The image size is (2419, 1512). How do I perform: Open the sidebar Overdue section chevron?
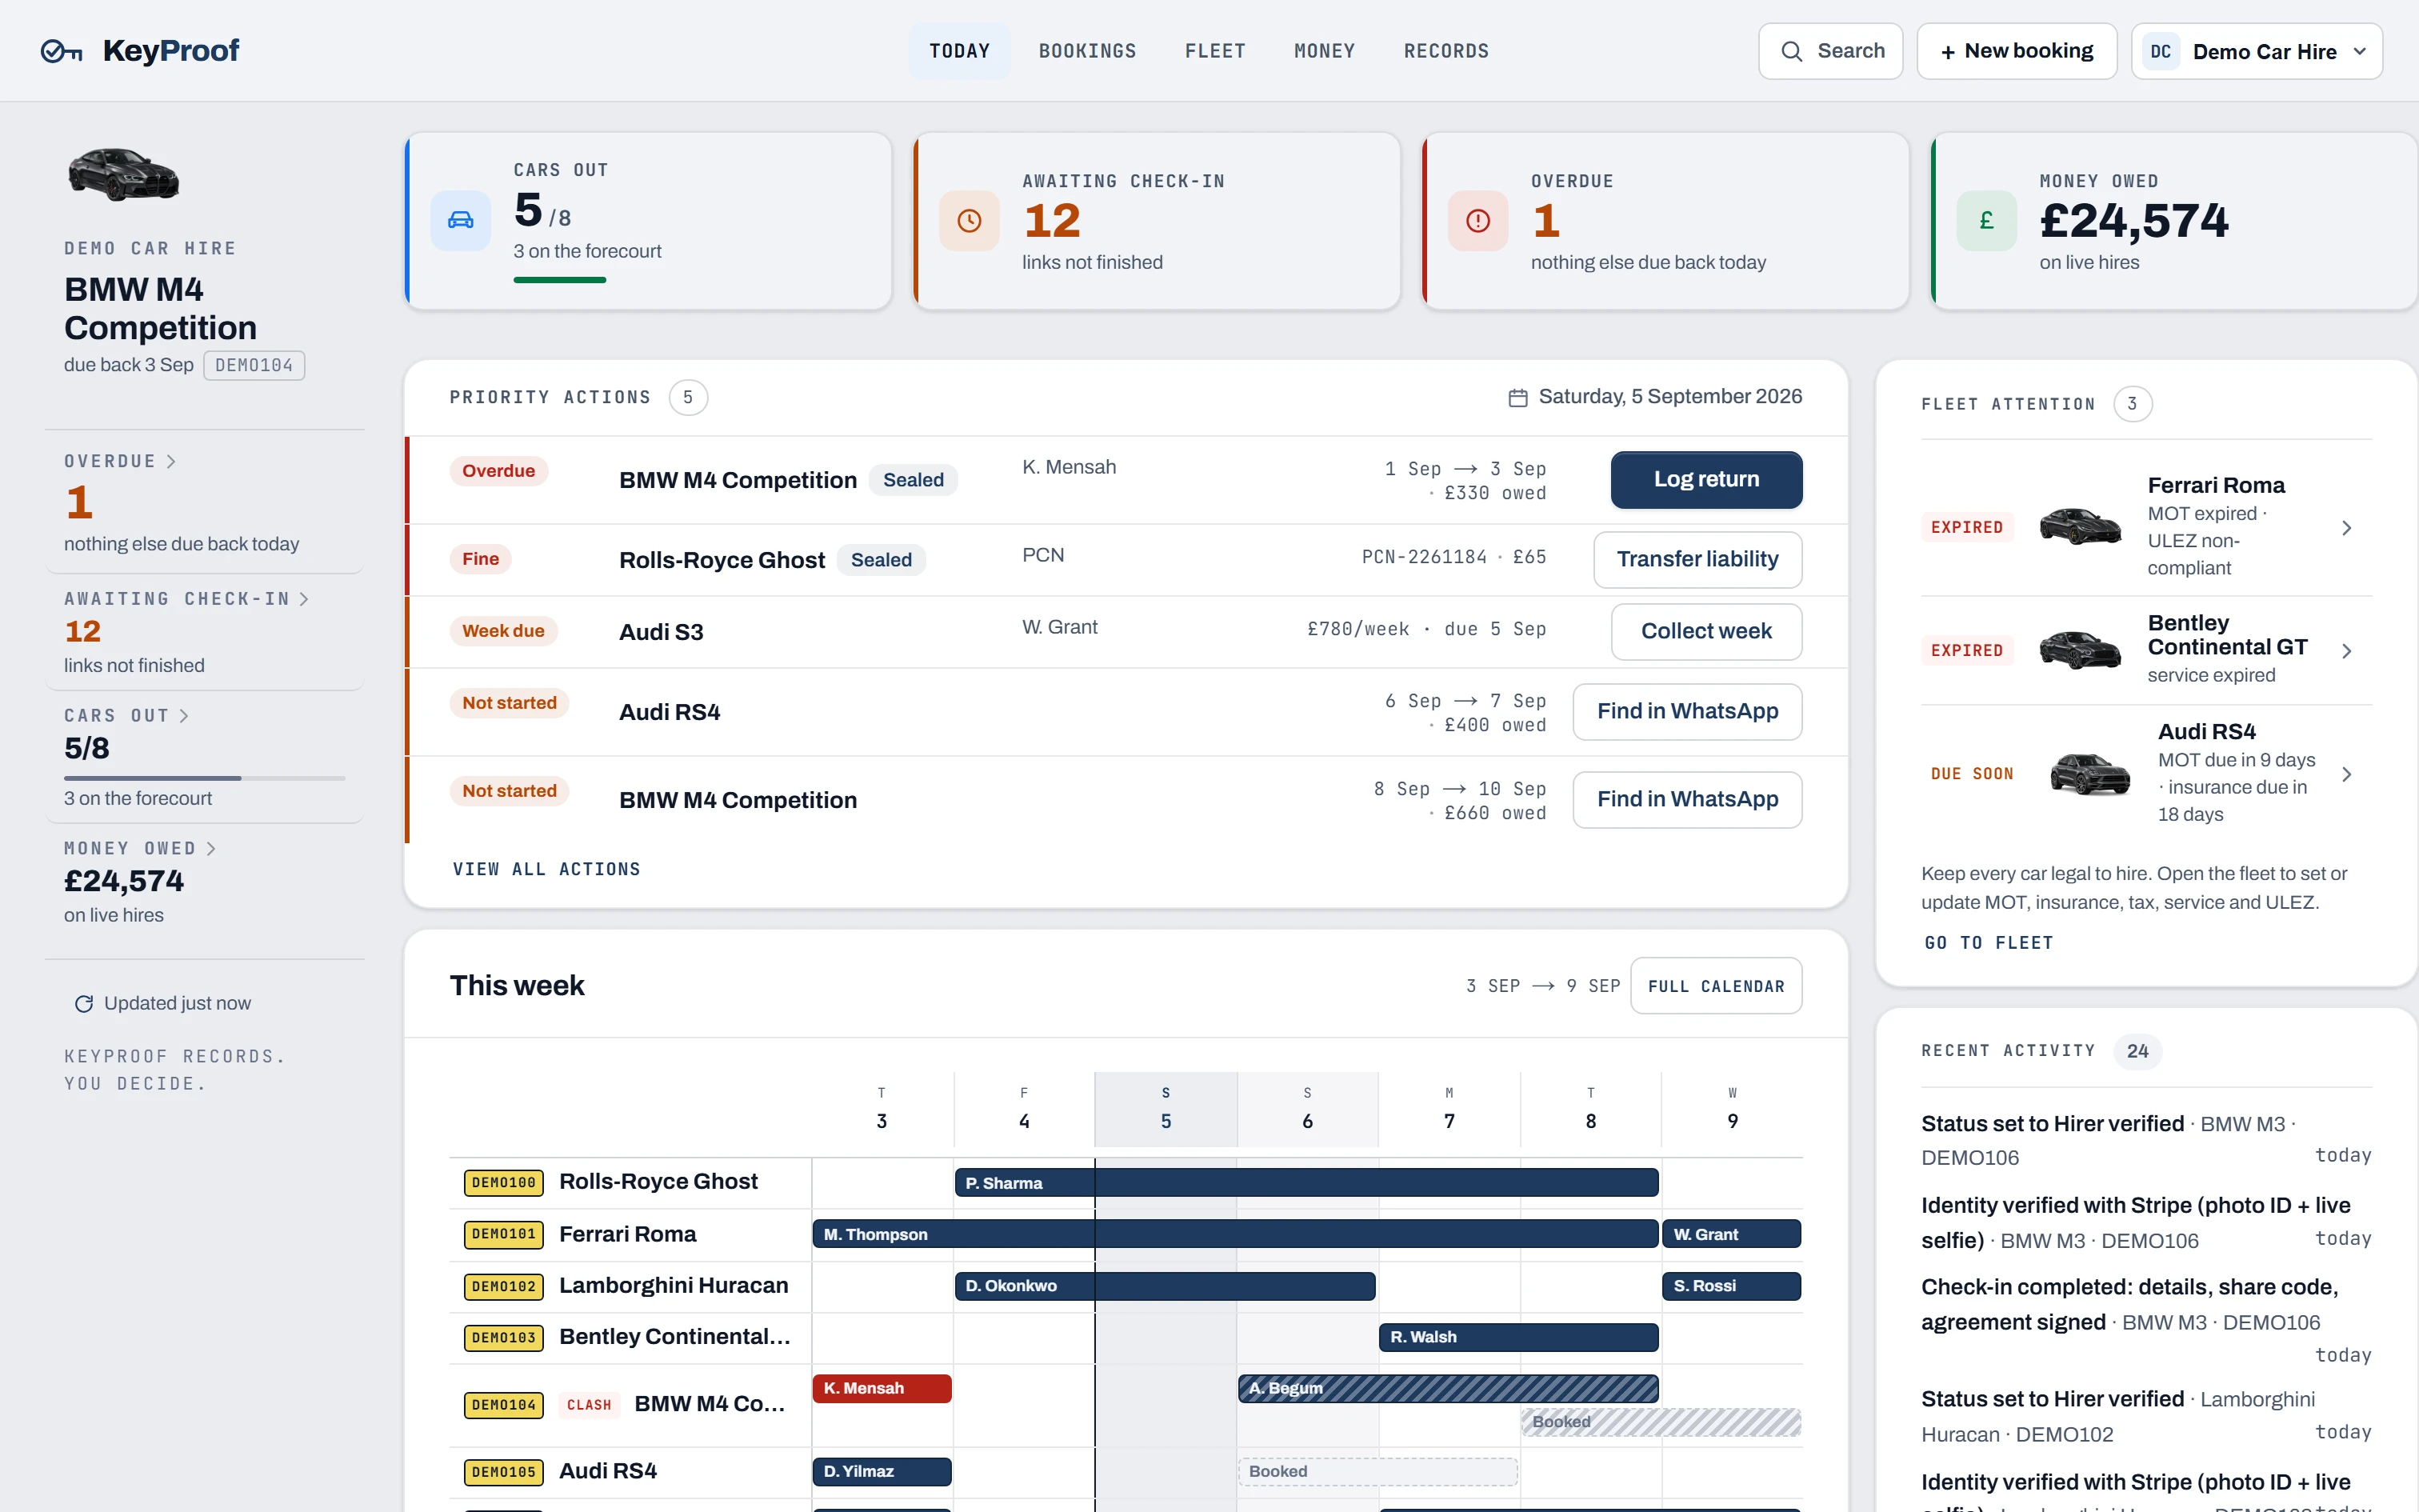[x=171, y=461]
